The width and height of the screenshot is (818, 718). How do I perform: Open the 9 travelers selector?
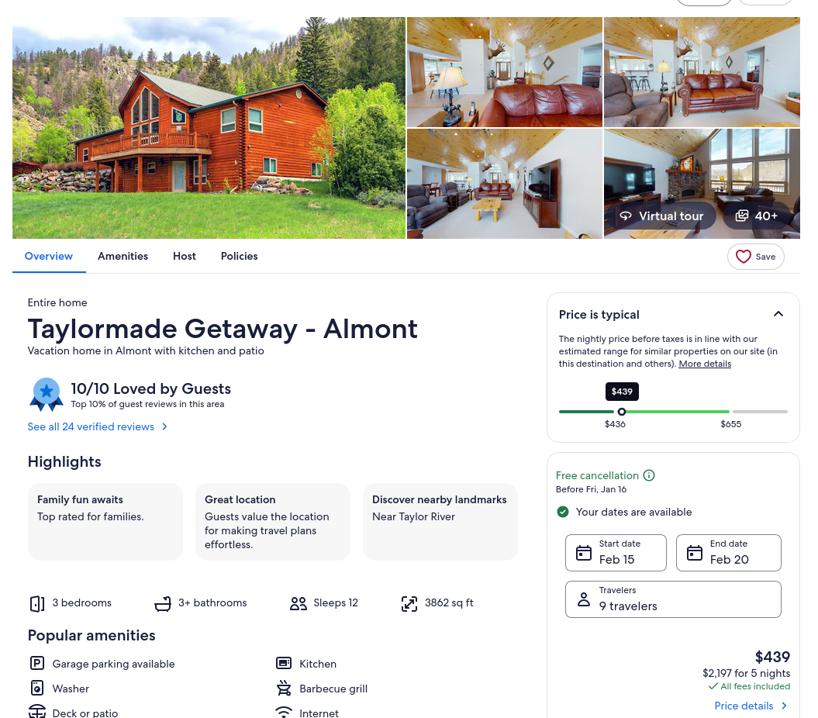point(673,599)
